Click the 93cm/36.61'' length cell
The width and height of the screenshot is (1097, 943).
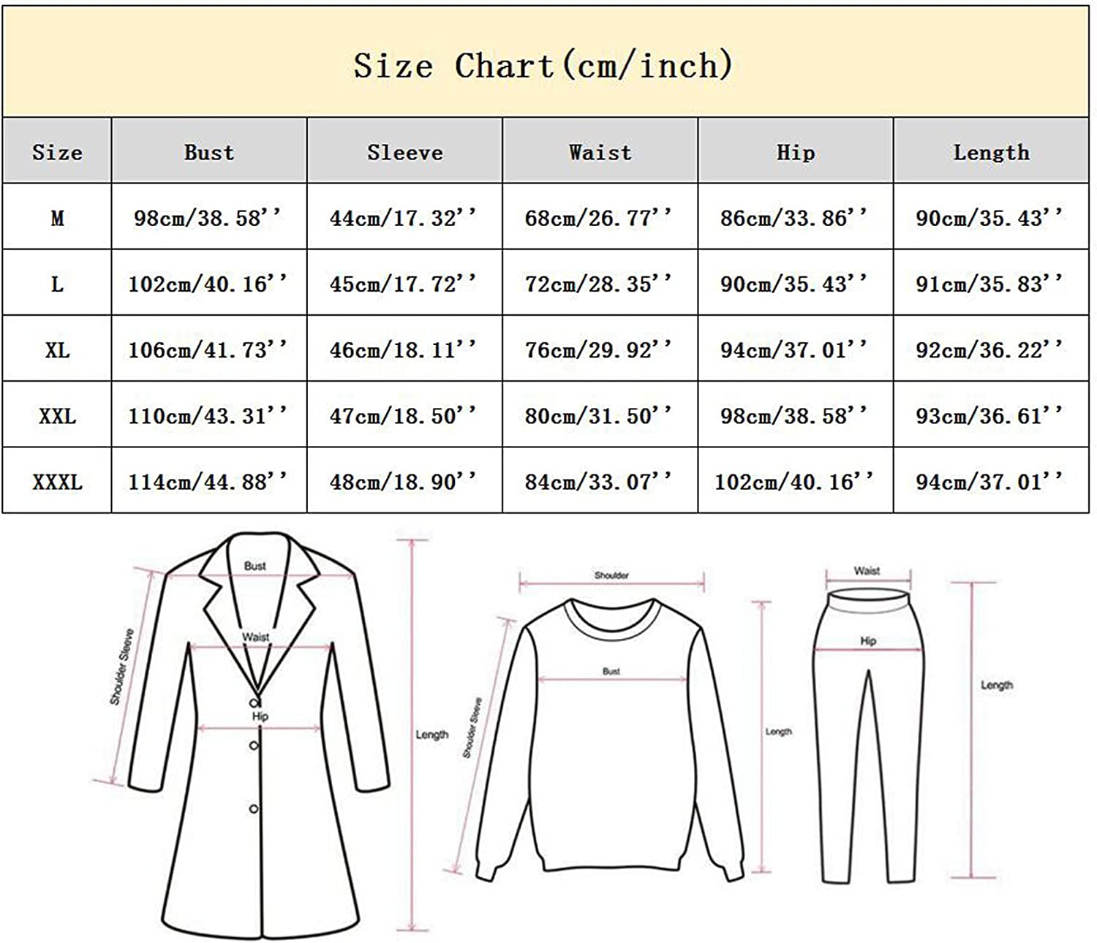pyautogui.click(x=990, y=416)
